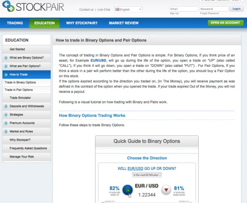Select Get Started in the sidebar
This screenshot has width=247, height=203.
(x=27, y=49)
